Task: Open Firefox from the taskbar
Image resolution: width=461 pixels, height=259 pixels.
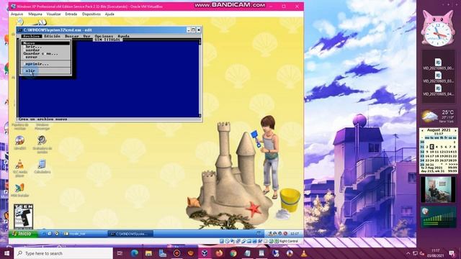Action: [219, 253]
